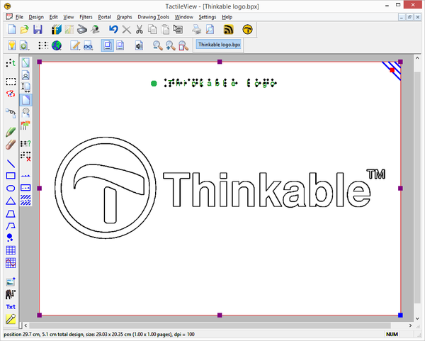Viewport: 425px width, 341px height.
Task: Zoom in with plus magnifier icon
Action: pyautogui.click(x=171, y=45)
